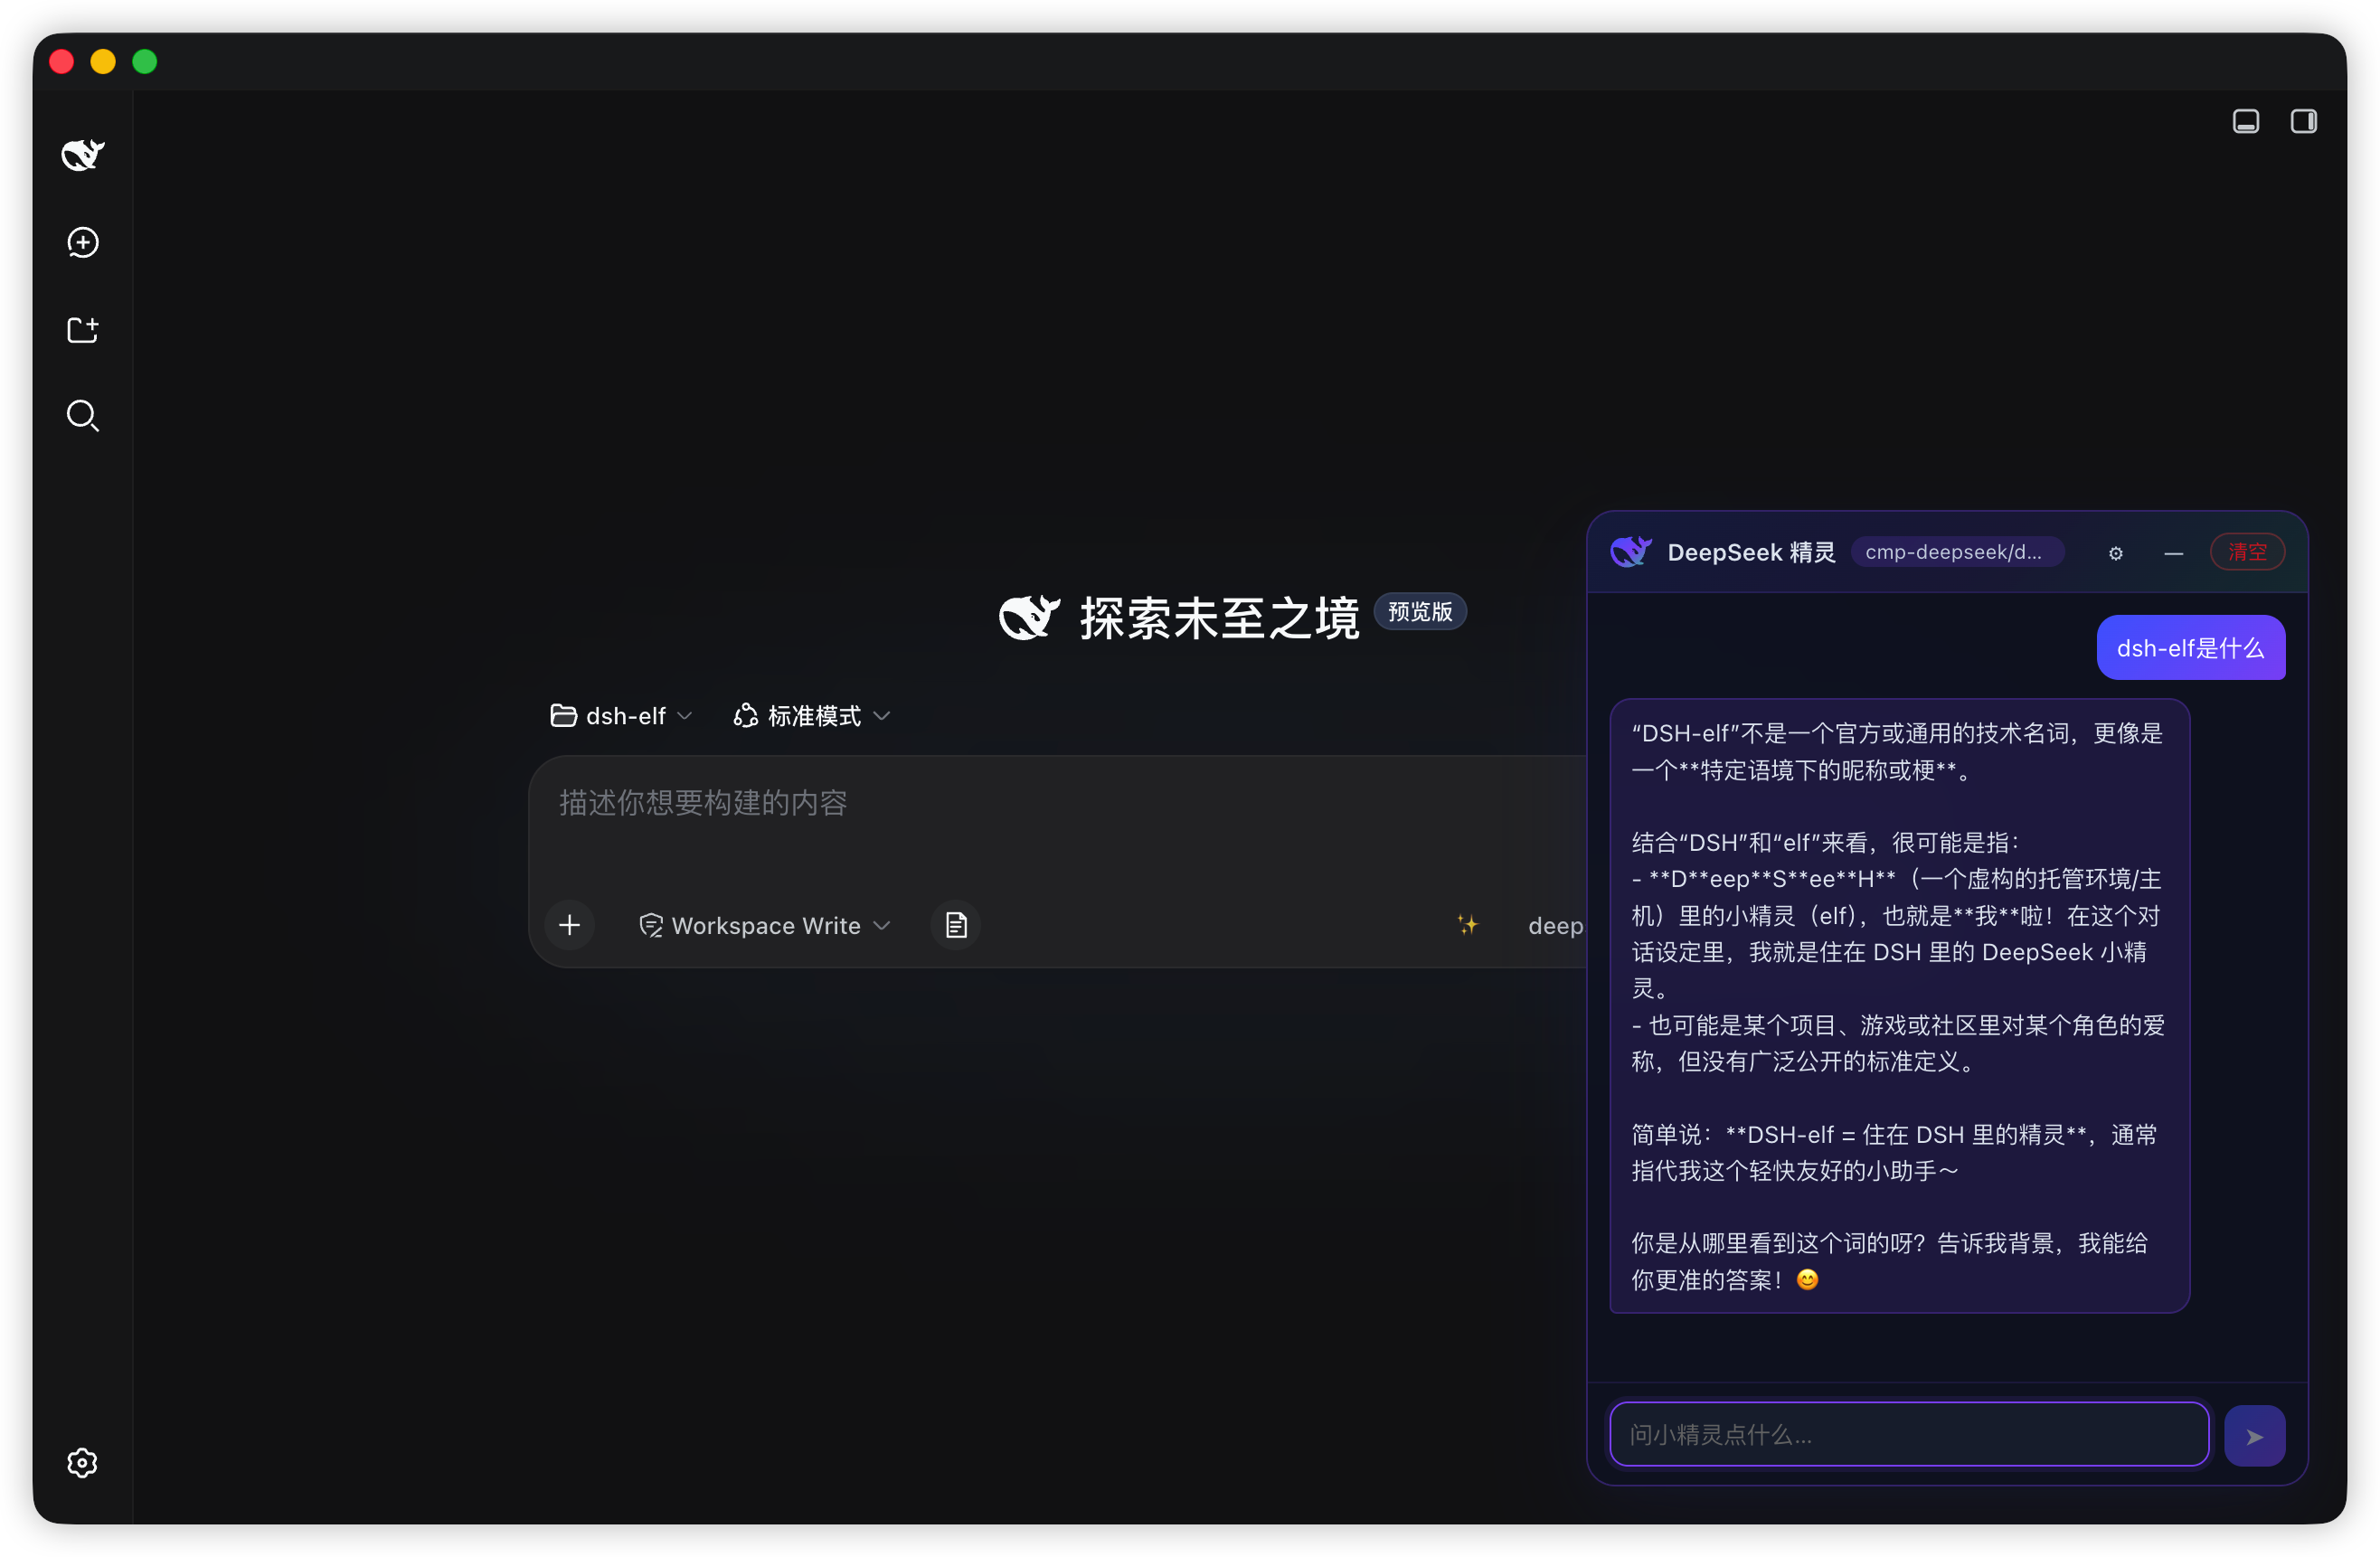2380x1557 pixels.
Task: Toggle the bottom panel layout icon
Action: pyautogui.click(x=2245, y=121)
